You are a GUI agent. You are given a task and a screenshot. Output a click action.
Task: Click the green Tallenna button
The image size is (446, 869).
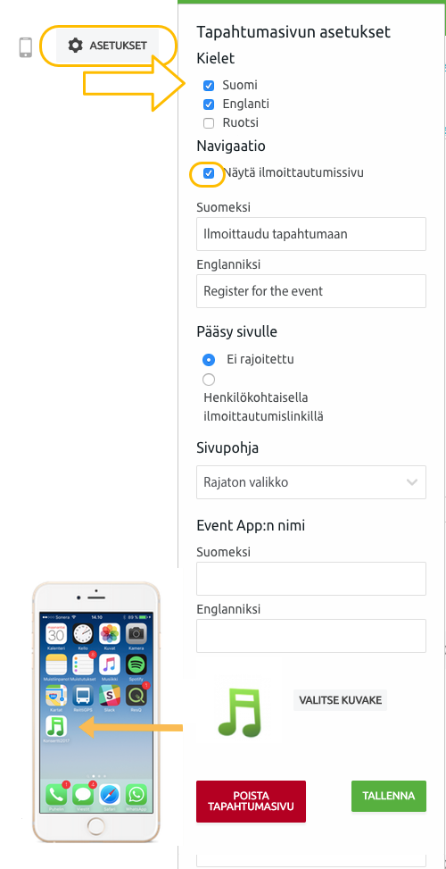pos(388,796)
